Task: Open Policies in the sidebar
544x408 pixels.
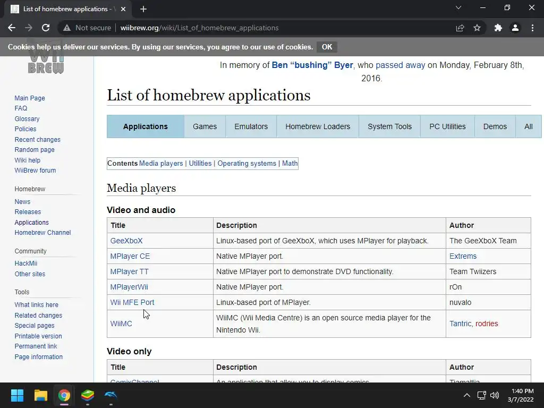Action: 25,129
